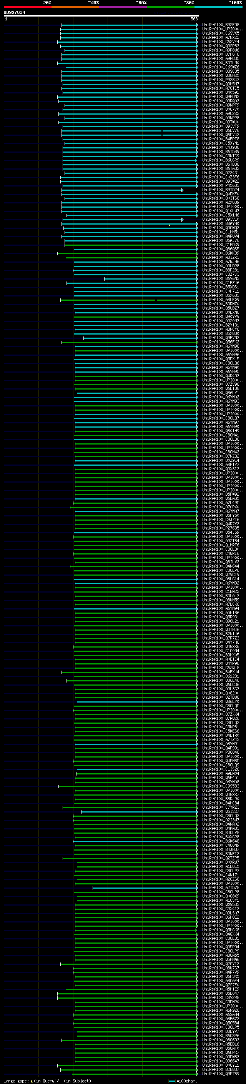Viewport: 246px width, 1084px height.
Task: Select hit label UniRef100_Q3SC85
Action: [220, 71]
